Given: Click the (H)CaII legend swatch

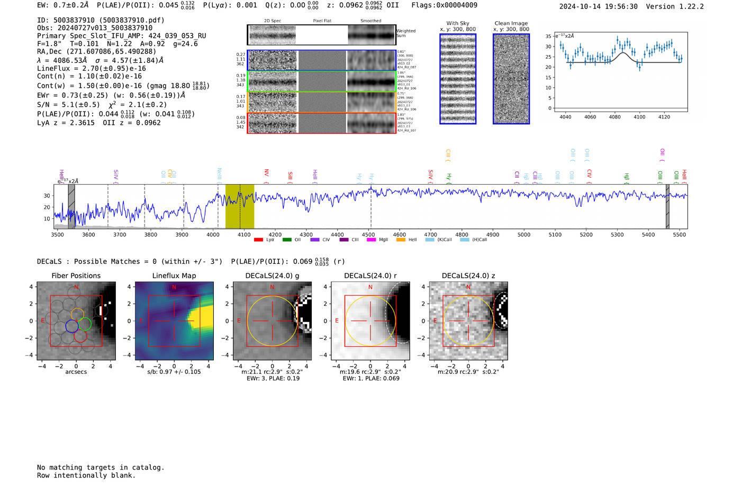Looking at the screenshot, I should point(465,240).
